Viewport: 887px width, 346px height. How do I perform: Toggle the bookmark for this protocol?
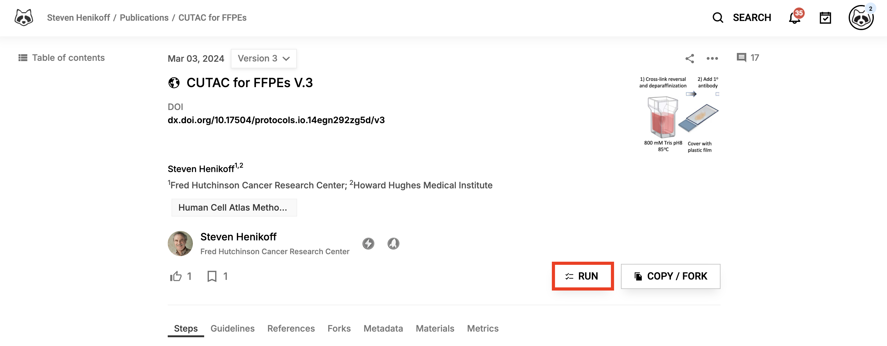pyautogui.click(x=211, y=276)
